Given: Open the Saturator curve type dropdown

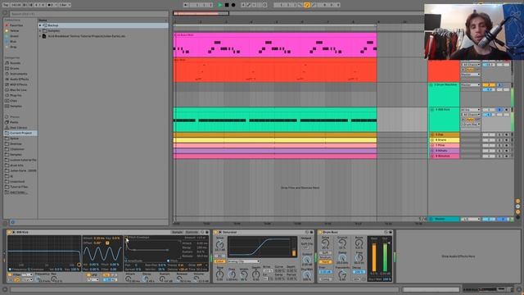Looking at the screenshot, I should point(244,261).
